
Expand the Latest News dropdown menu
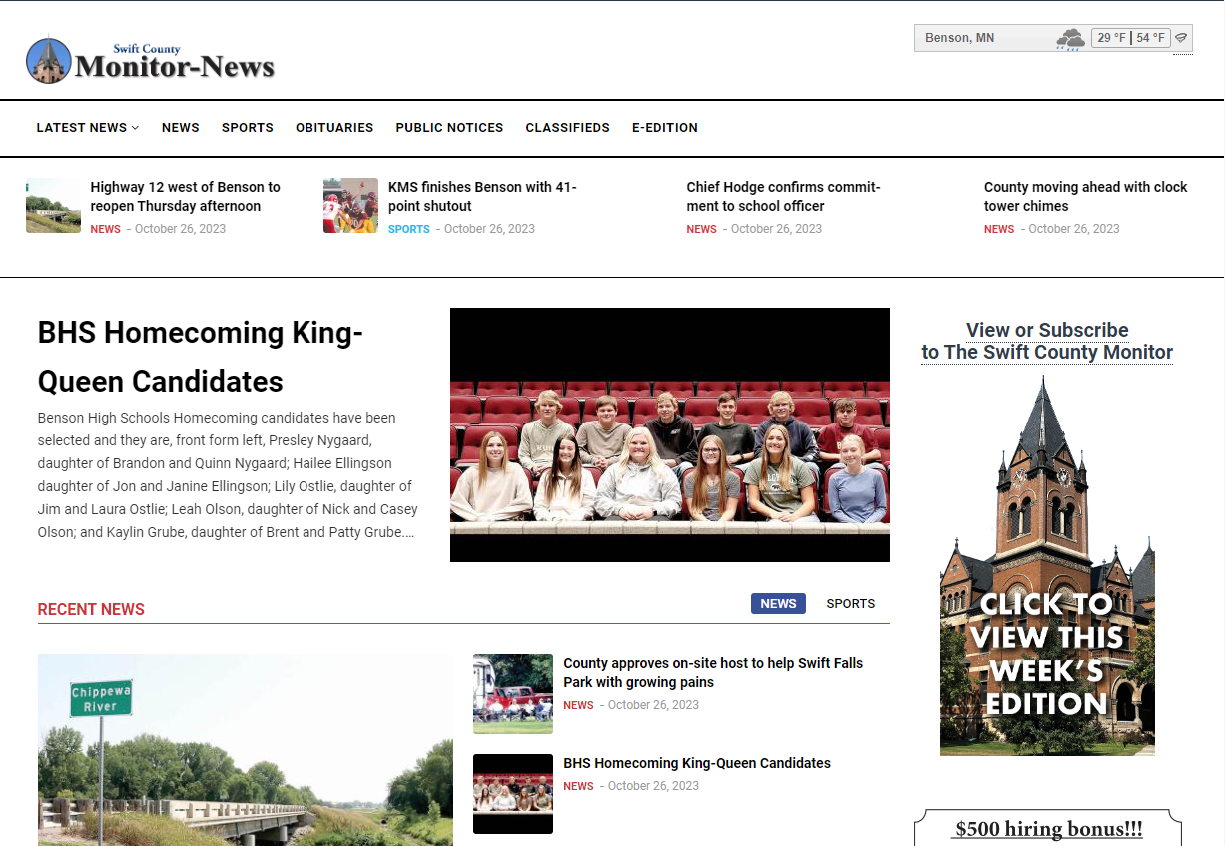88,128
